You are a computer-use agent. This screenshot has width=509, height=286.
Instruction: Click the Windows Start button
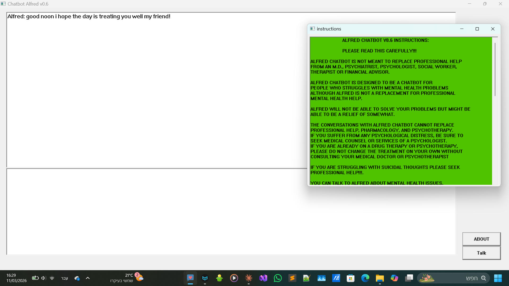pyautogui.click(x=498, y=278)
